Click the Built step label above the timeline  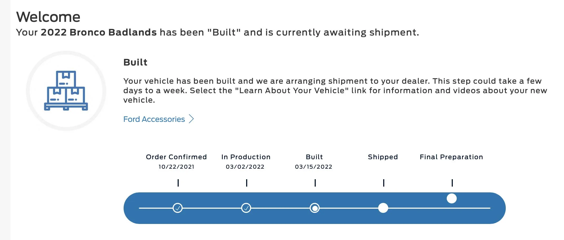pos(314,157)
